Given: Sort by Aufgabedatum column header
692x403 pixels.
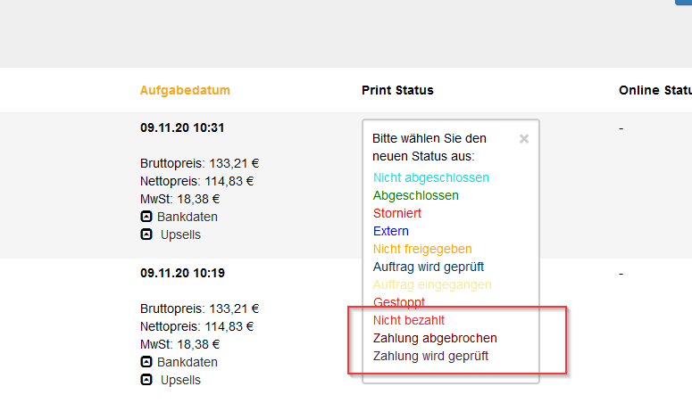Looking at the screenshot, I should pyautogui.click(x=185, y=90).
